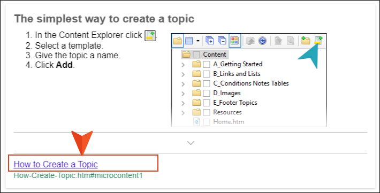Click the Content root folder icon

click(186, 55)
